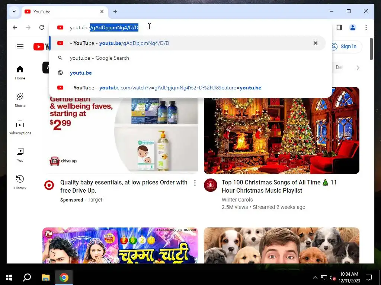Screen dimensions: 381x285
Task: Open options menu for the Target ad
Action: pyautogui.click(x=195, y=183)
